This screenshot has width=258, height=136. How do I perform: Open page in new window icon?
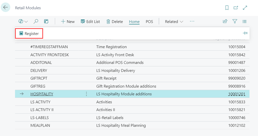(x=236, y=8)
